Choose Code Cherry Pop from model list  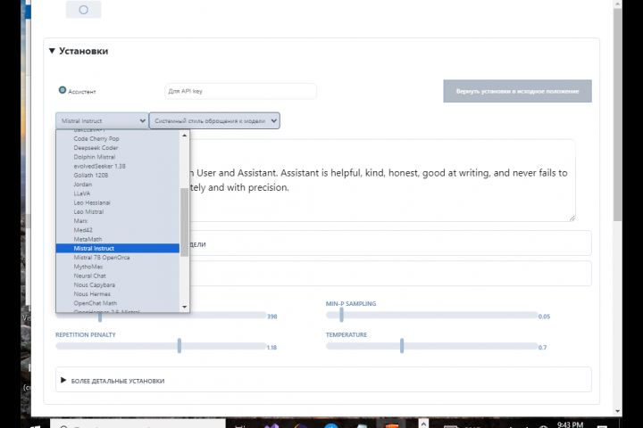(96, 138)
